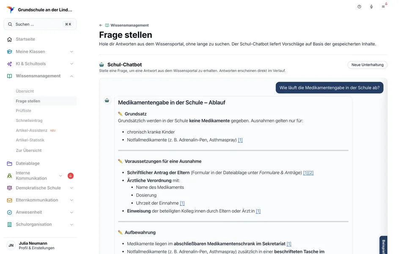The width and height of the screenshot is (406, 254).
Task: Open Artikel-Assistenz marked NEU
Action: [36, 130]
